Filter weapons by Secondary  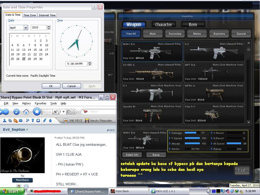175,34
